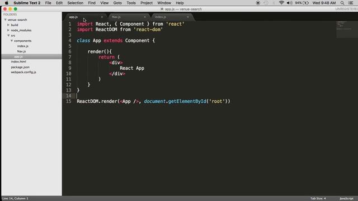The width and height of the screenshot is (358, 201).
Task: Open package.json in the sidebar
Action: pyautogui.click(x=20, y=67)
